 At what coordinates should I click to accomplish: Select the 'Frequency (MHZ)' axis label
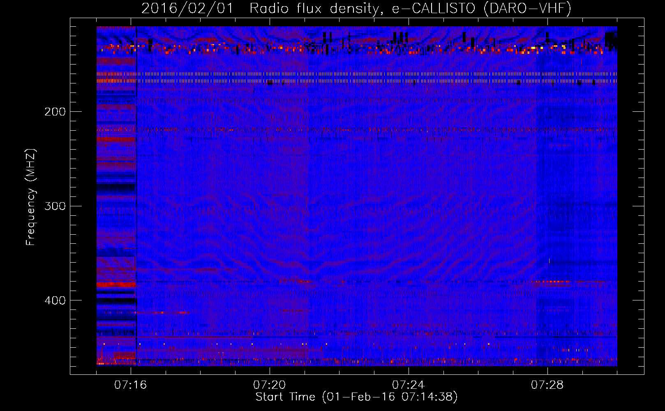tap(31, 197)
